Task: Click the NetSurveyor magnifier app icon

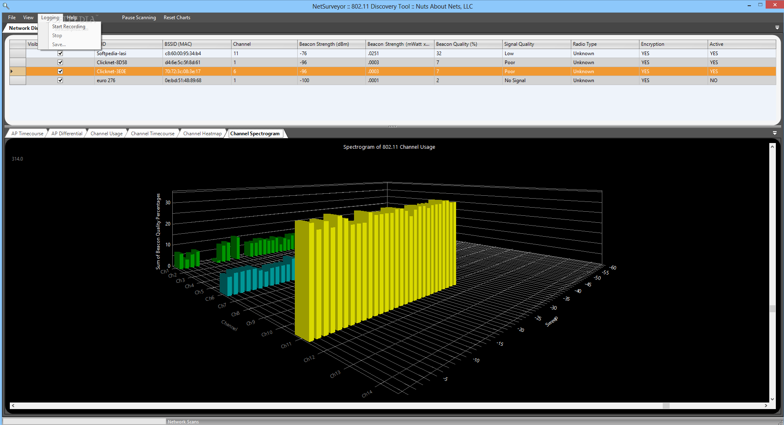Action: [6, 6]
